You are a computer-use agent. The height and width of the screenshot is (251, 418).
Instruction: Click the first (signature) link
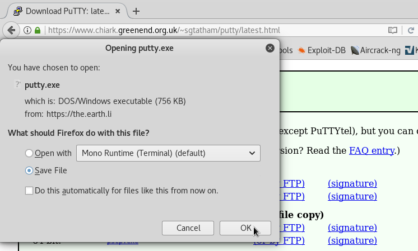[352, 183]
